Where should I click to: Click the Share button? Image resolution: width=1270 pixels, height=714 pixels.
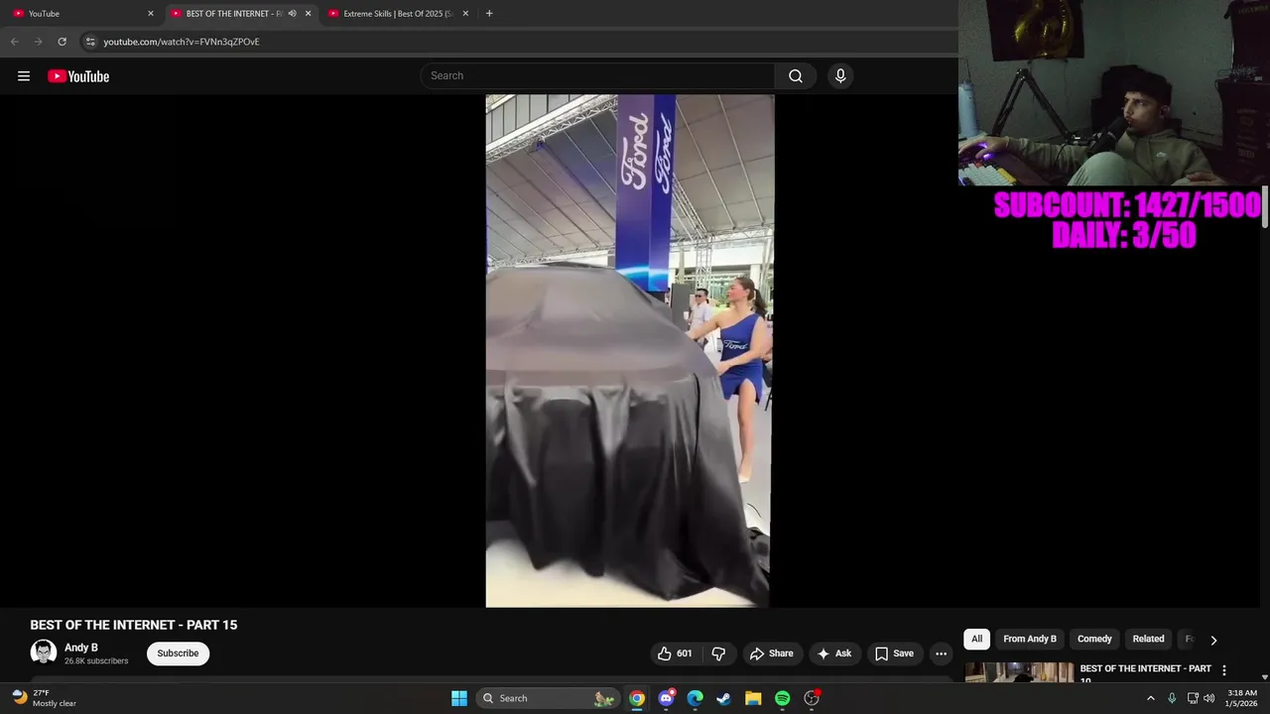(771, 654)
